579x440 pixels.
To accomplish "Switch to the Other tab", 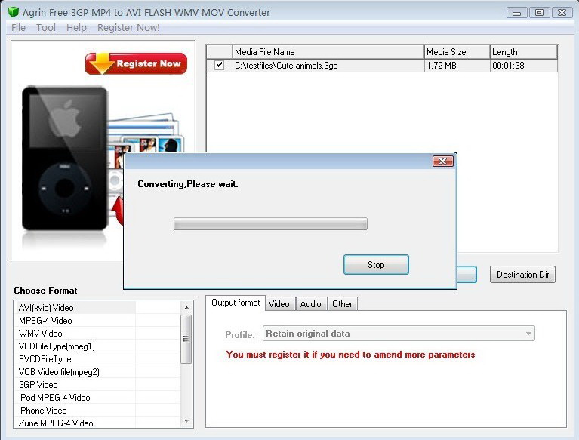I will [x=342, y=304].
